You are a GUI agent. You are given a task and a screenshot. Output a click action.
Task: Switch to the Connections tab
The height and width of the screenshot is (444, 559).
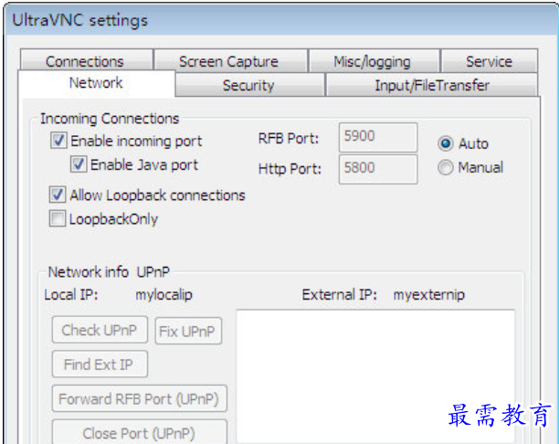pos(84,61)
